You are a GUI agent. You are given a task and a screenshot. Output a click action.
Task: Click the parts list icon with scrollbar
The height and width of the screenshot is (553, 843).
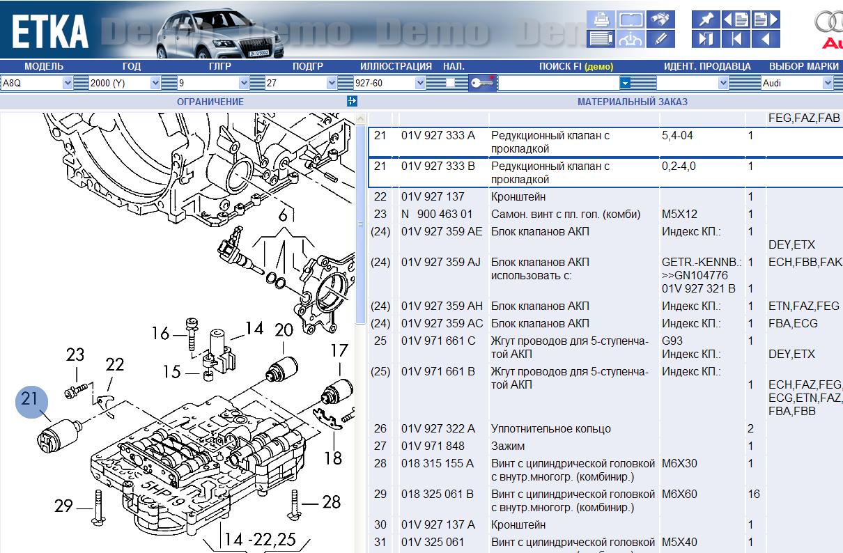click(x=600, y=39)
